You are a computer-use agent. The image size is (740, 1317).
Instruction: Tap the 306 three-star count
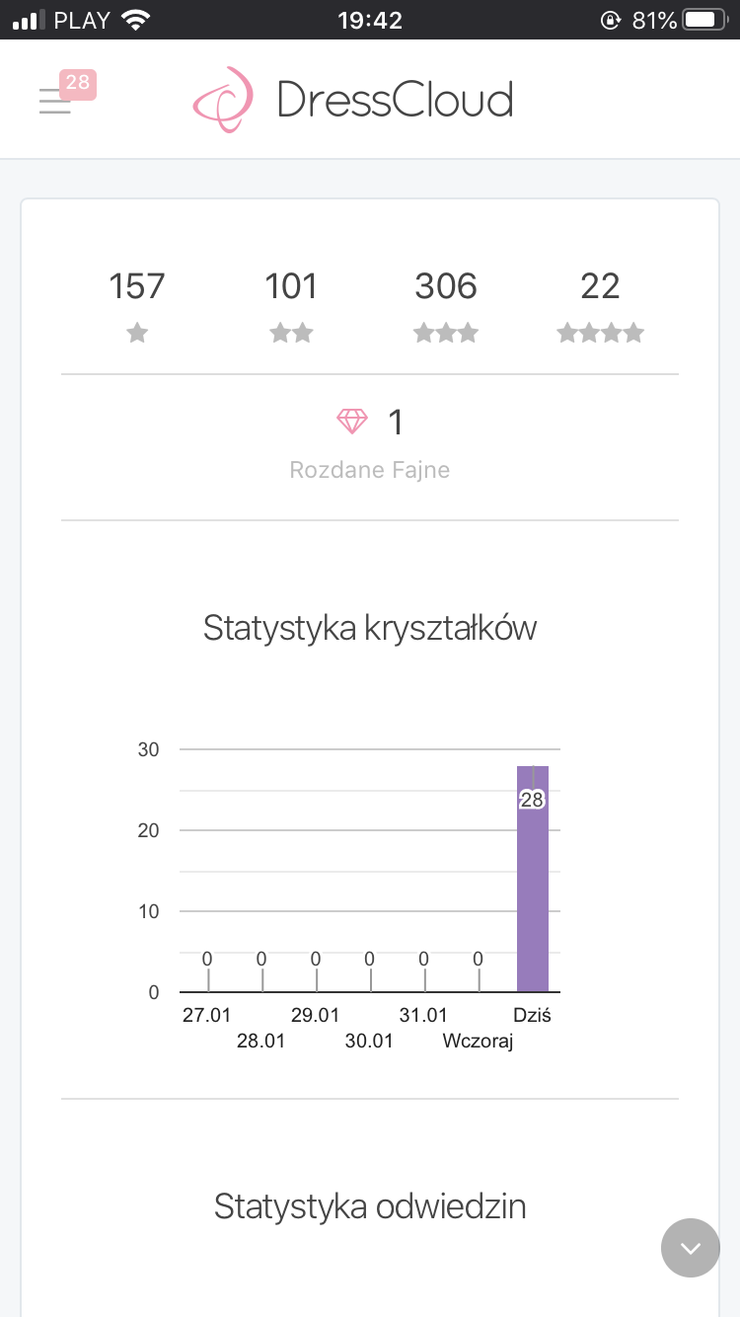[446, 286]
